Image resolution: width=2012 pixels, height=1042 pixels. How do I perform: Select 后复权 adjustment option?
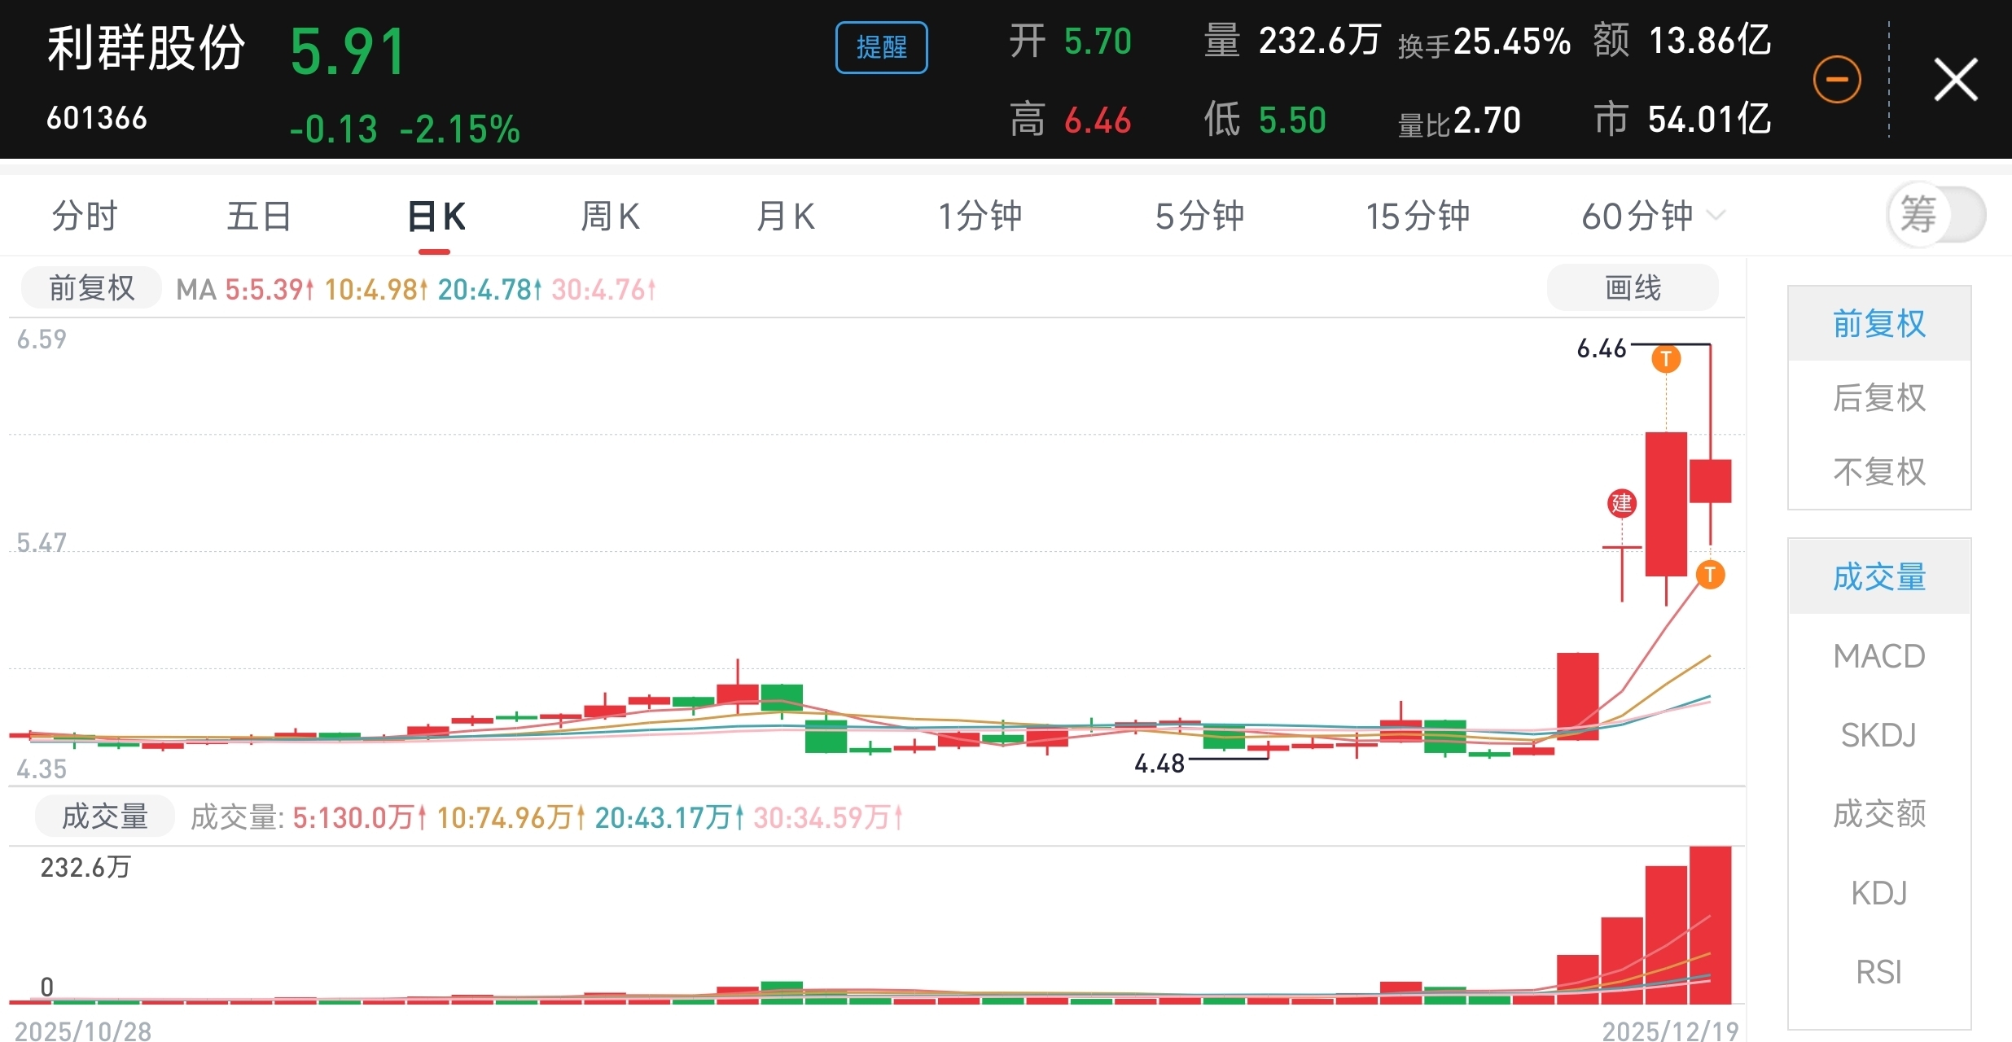[1878, 398]
